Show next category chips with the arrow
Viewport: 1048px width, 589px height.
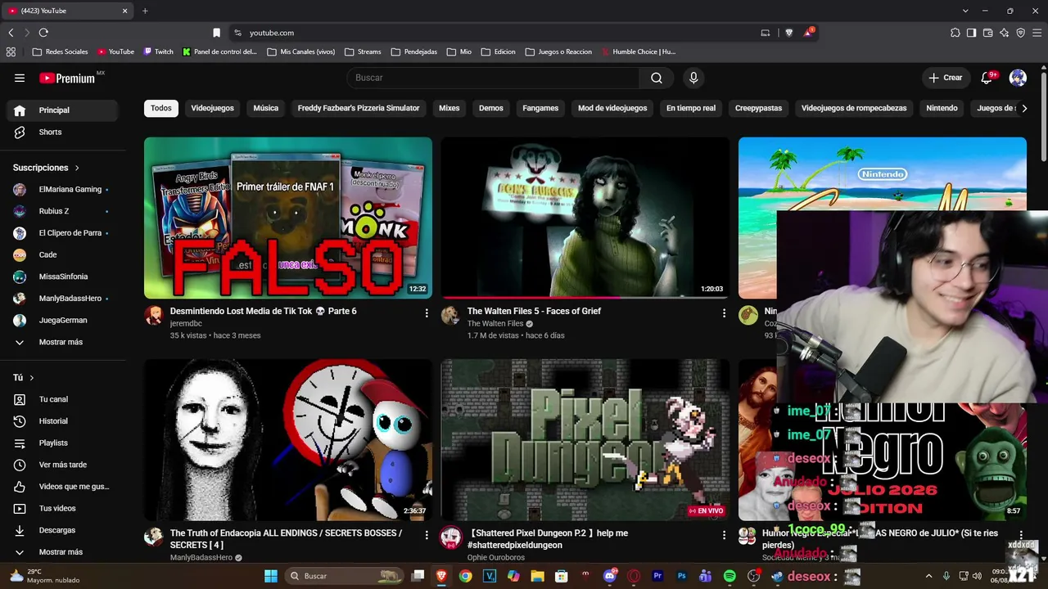(1023, 108)
